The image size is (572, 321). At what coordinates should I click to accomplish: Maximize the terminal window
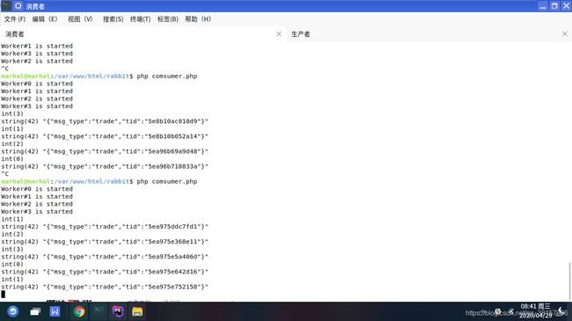(554, 6)
